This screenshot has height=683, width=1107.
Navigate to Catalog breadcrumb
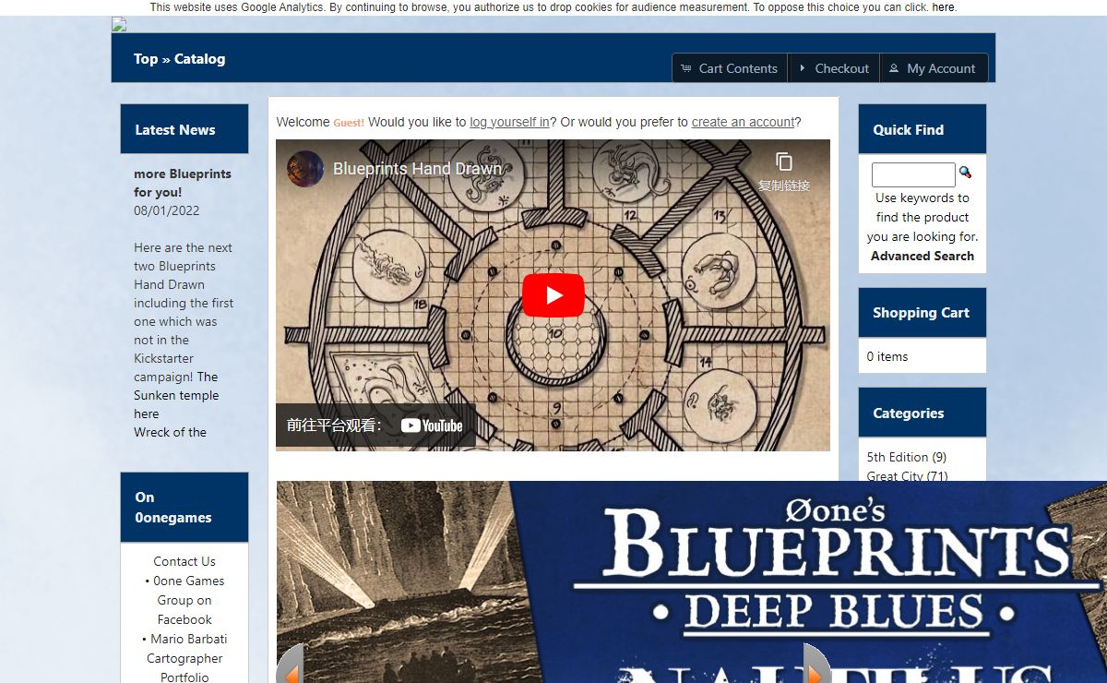pos(199,59)
